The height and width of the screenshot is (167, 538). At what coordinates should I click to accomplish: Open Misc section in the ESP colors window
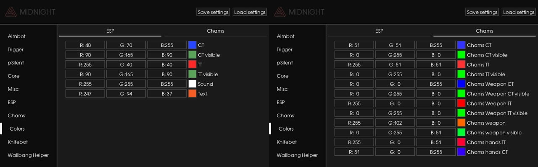coord(13,89)
